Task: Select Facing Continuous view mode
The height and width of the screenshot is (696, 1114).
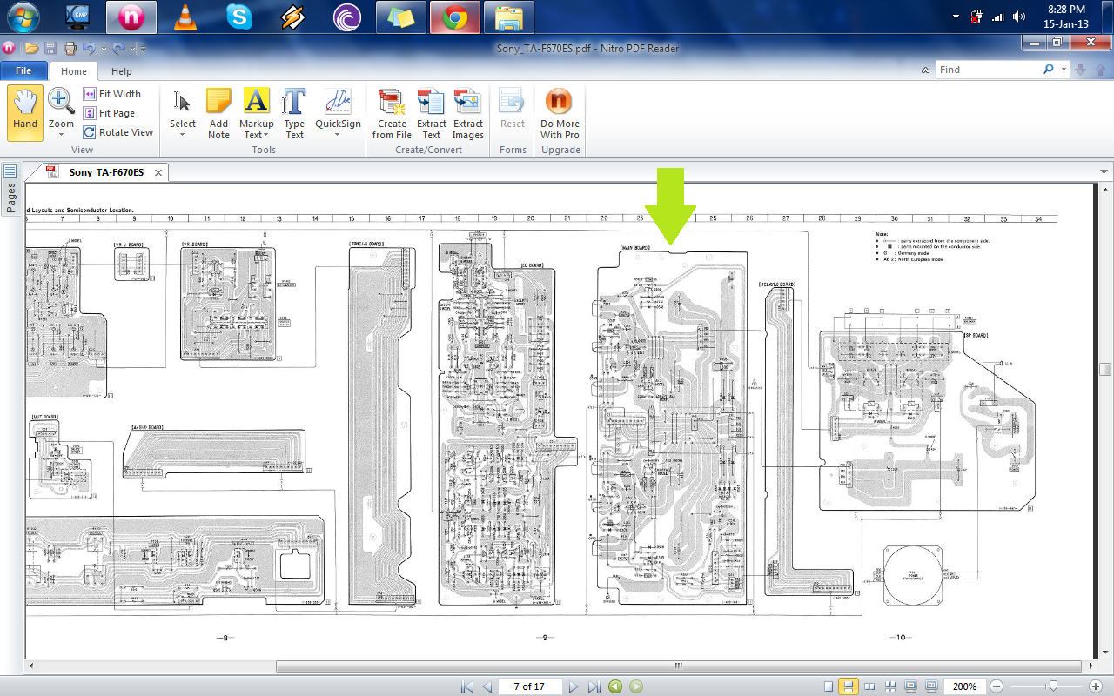Action: [889, 686]
